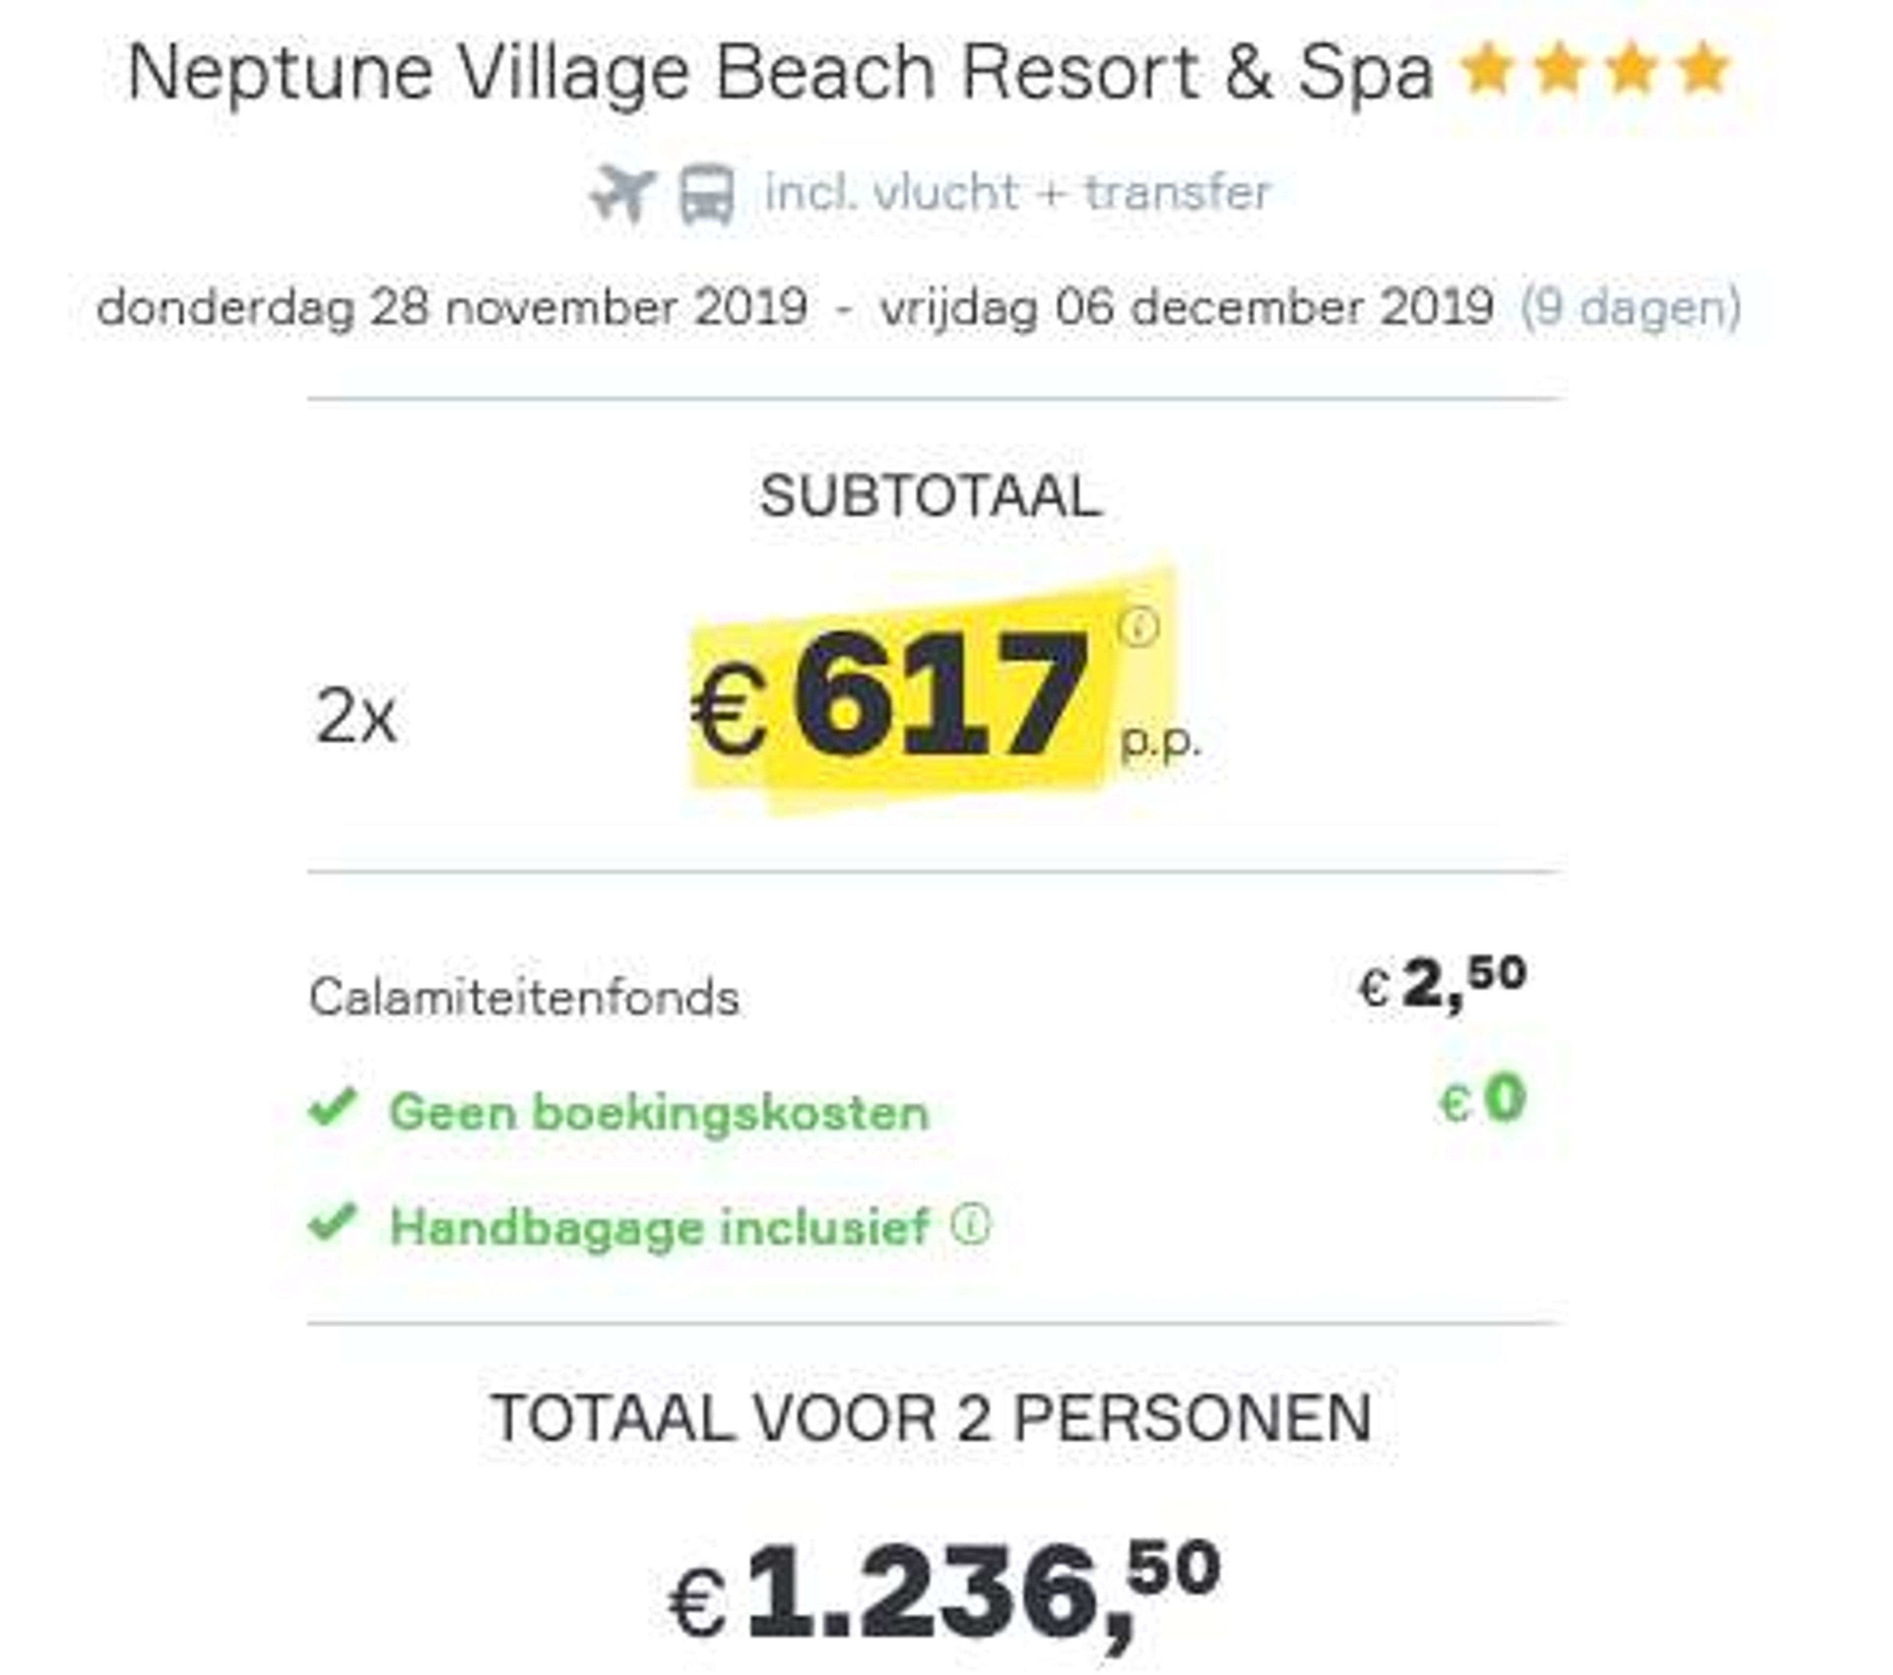
Task: Click the last gold rating star
Action: [1702, 69]
